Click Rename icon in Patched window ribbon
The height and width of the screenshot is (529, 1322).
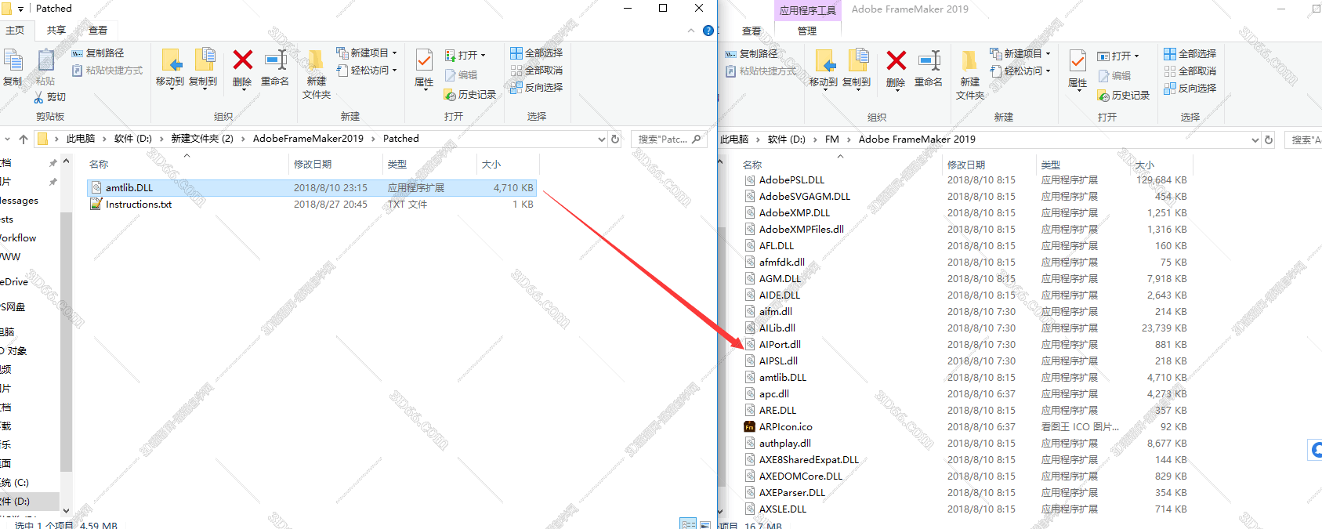click(275, 60)
